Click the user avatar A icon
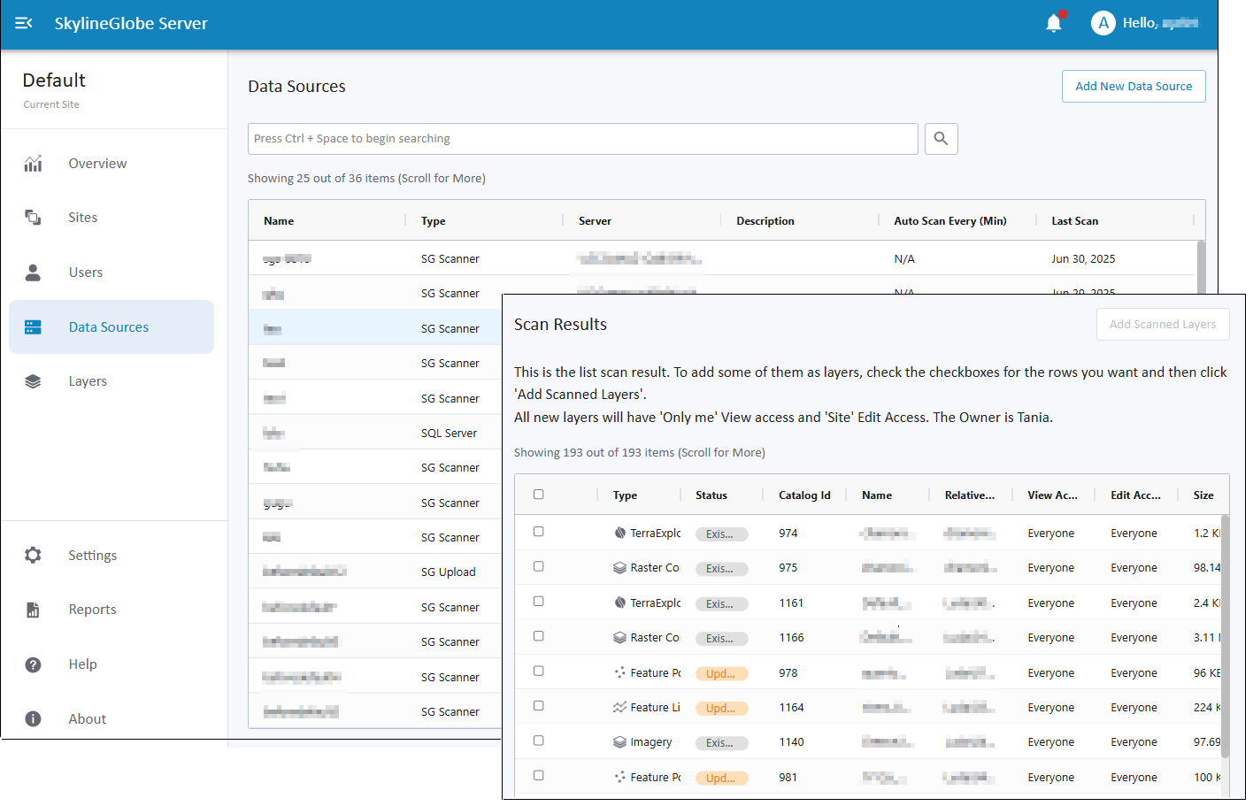 (x=1103, y=23)
